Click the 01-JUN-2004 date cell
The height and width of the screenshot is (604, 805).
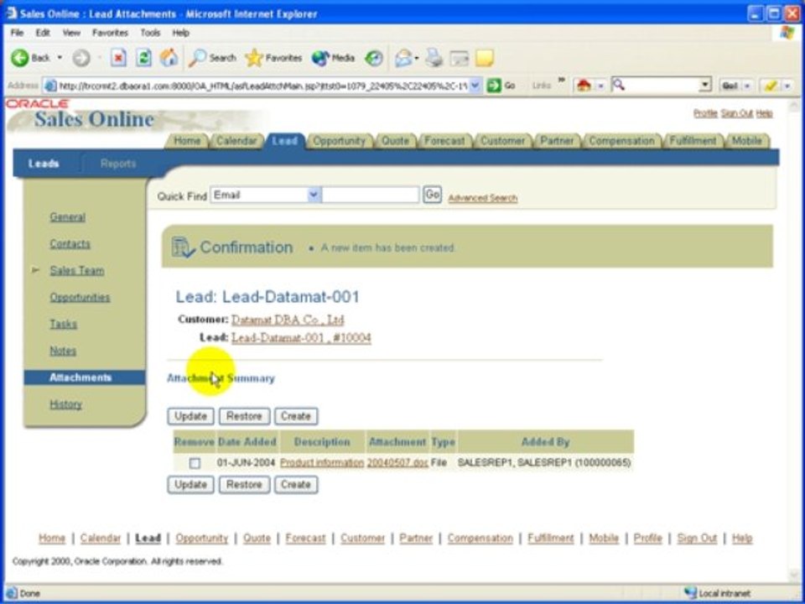point(246,463)
